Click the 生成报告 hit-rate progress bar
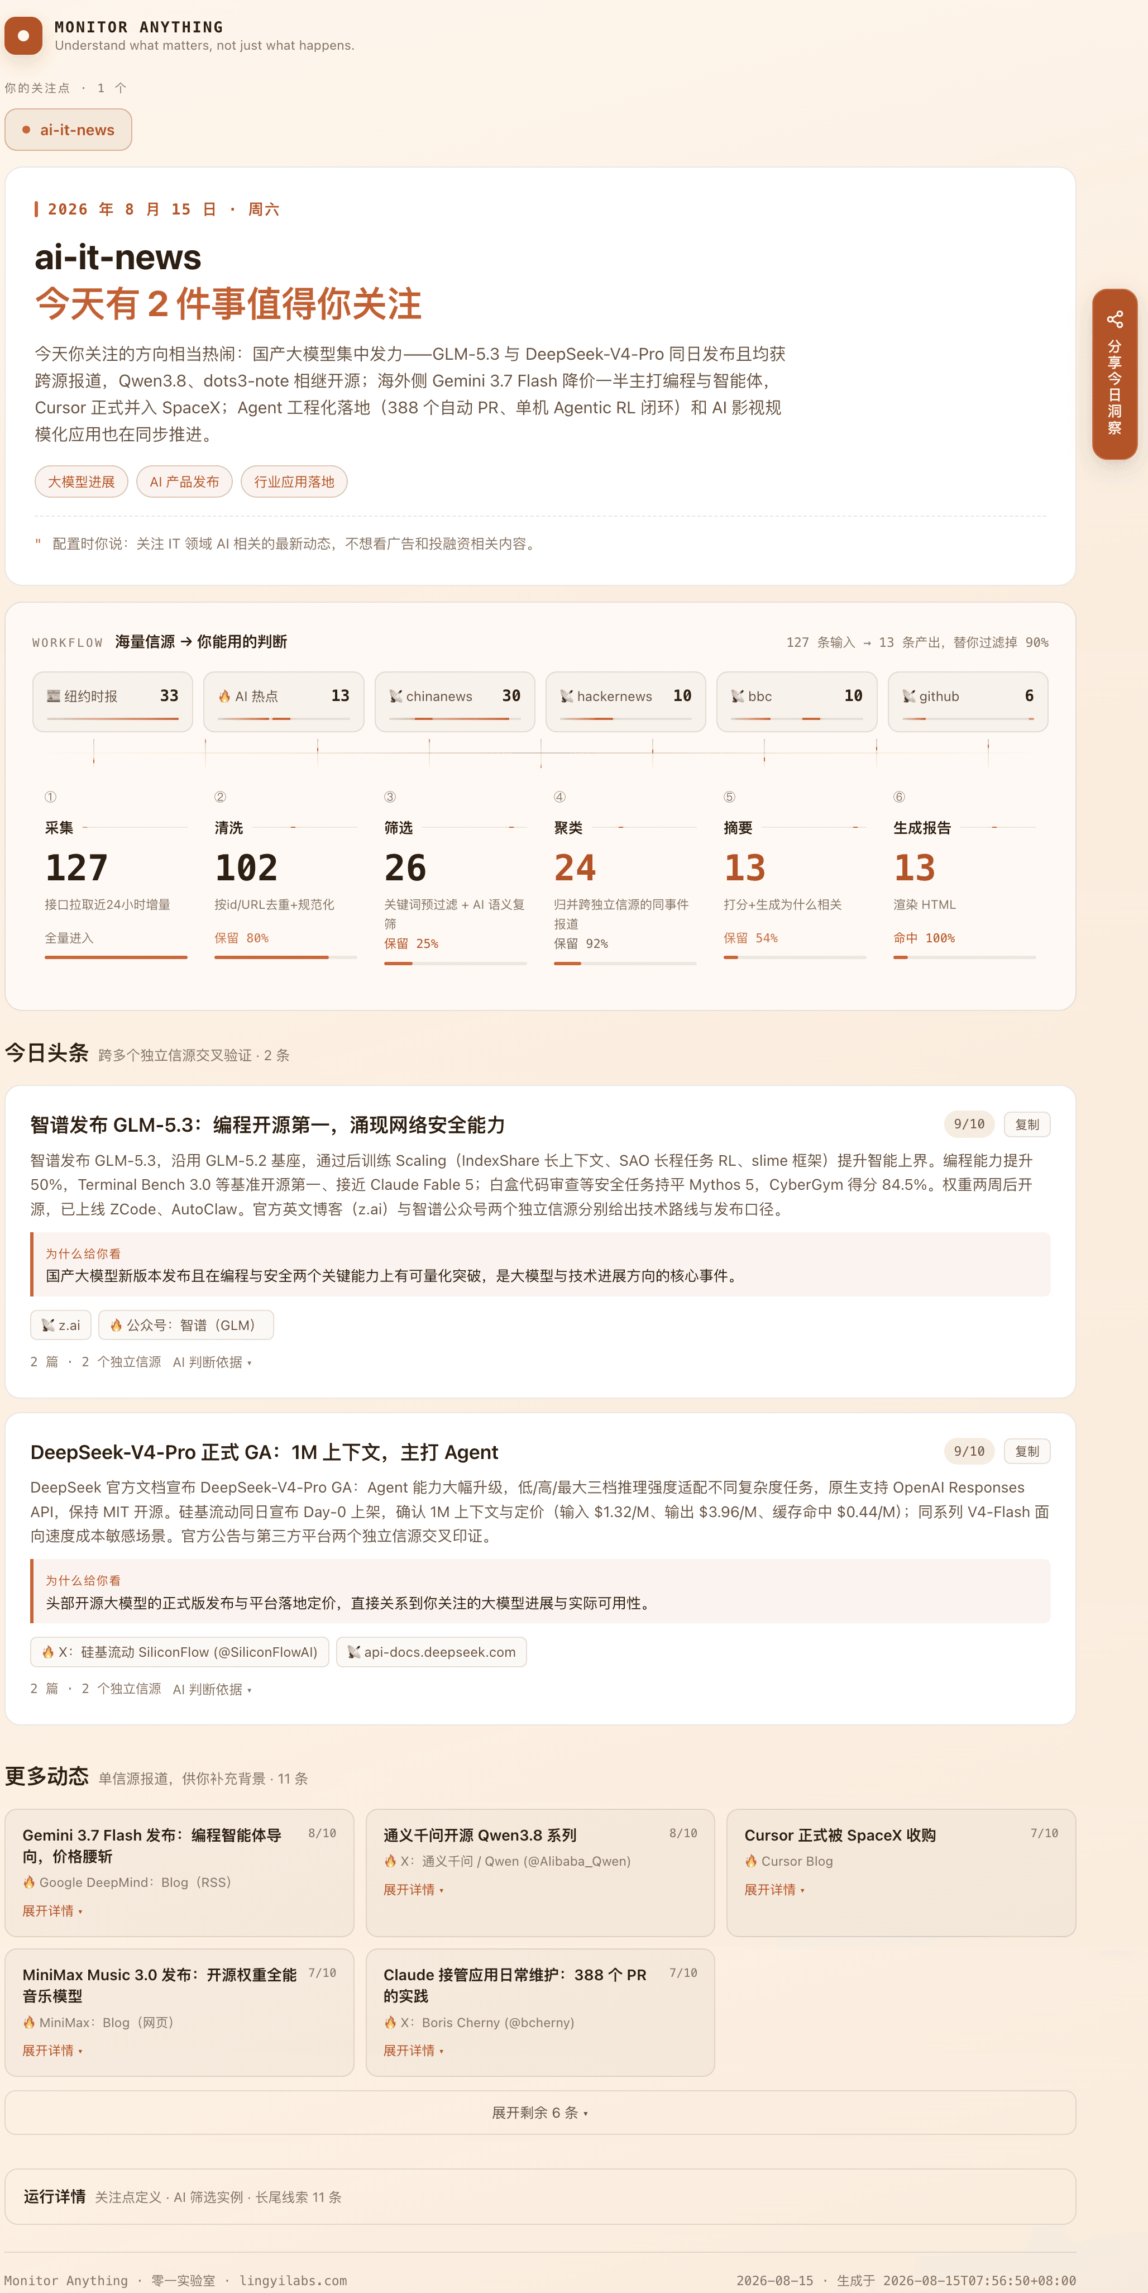Screen dimensions: 1148x2293 tap(965, 957)
